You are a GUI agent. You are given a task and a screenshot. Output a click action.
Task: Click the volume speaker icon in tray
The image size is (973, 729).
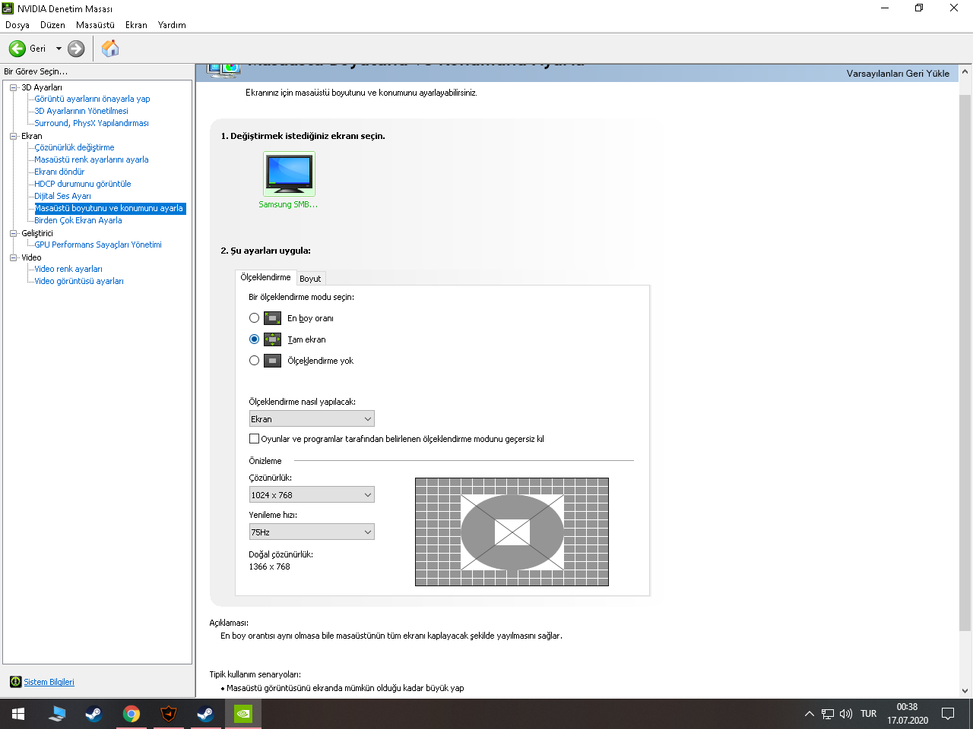tap(846, 714)
